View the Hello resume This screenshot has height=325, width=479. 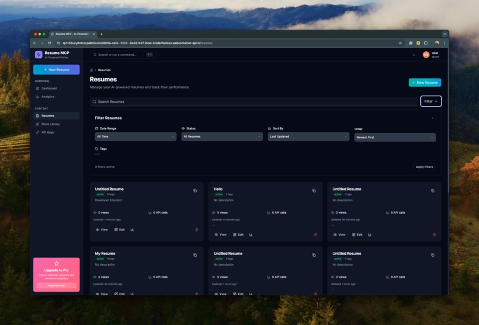pos(220,235)
